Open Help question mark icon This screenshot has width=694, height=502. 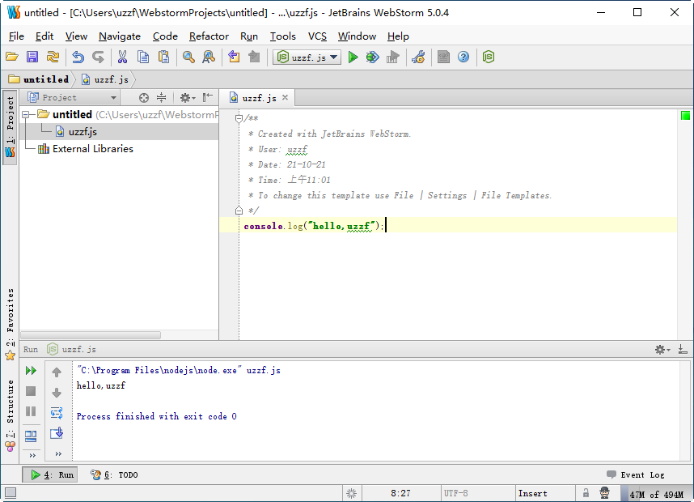[x=463, y=57]
